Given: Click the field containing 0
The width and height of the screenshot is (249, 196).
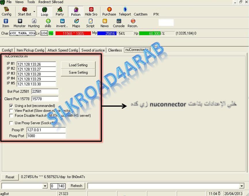Looking at the screenshot, I should tap(54, 186).
